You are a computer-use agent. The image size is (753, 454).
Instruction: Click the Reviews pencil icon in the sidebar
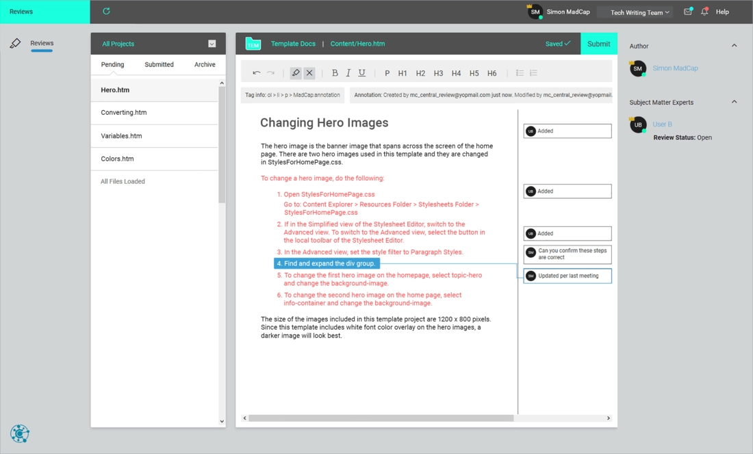click(x=15, y=42)
